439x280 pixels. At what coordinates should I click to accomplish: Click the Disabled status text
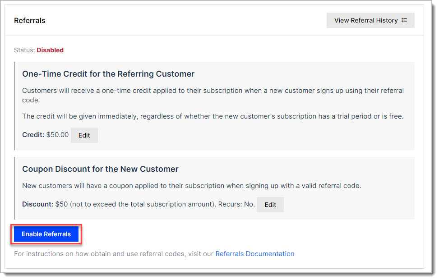[50, 50]
